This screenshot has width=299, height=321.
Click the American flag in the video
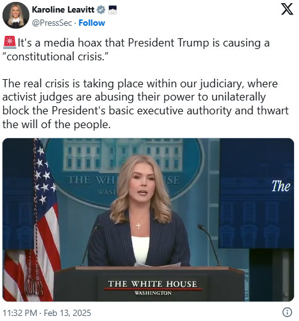click(31, 220)
